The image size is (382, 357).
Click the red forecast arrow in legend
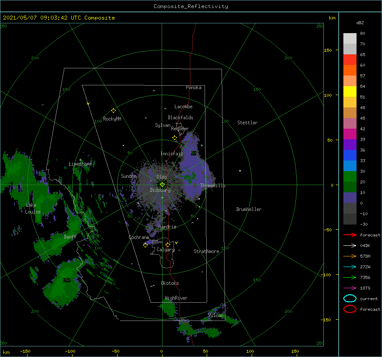click(350, 235)
